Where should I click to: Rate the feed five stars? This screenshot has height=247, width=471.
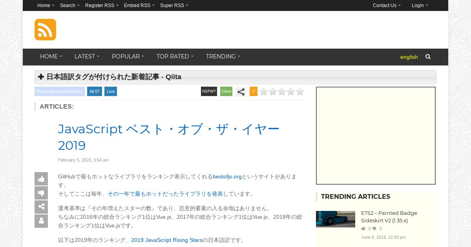[x=300, y=92]
